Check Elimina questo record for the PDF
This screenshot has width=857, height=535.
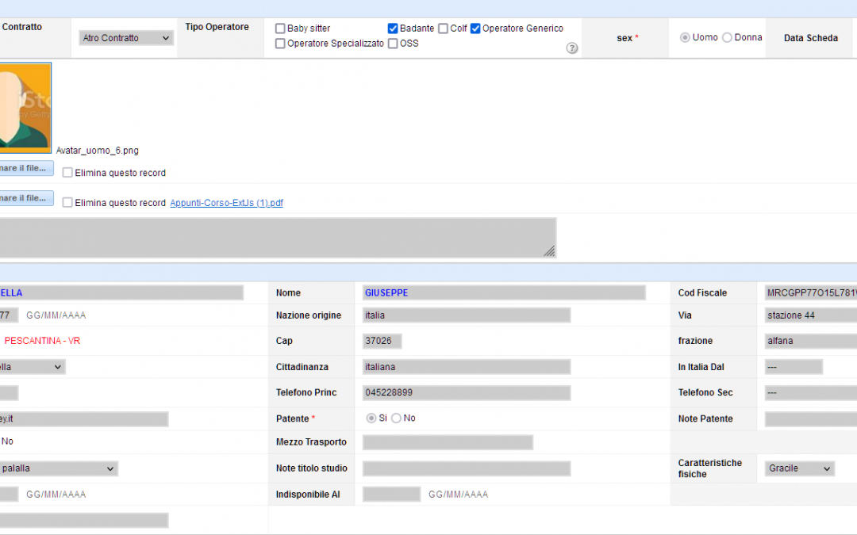tap(67, 203)
